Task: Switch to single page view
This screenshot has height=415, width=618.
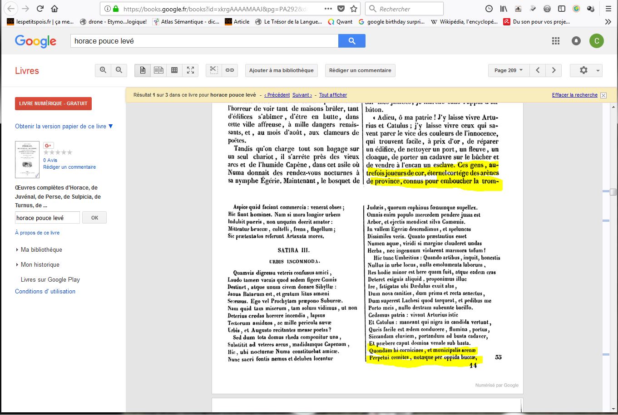Action: tap(143, 70)
